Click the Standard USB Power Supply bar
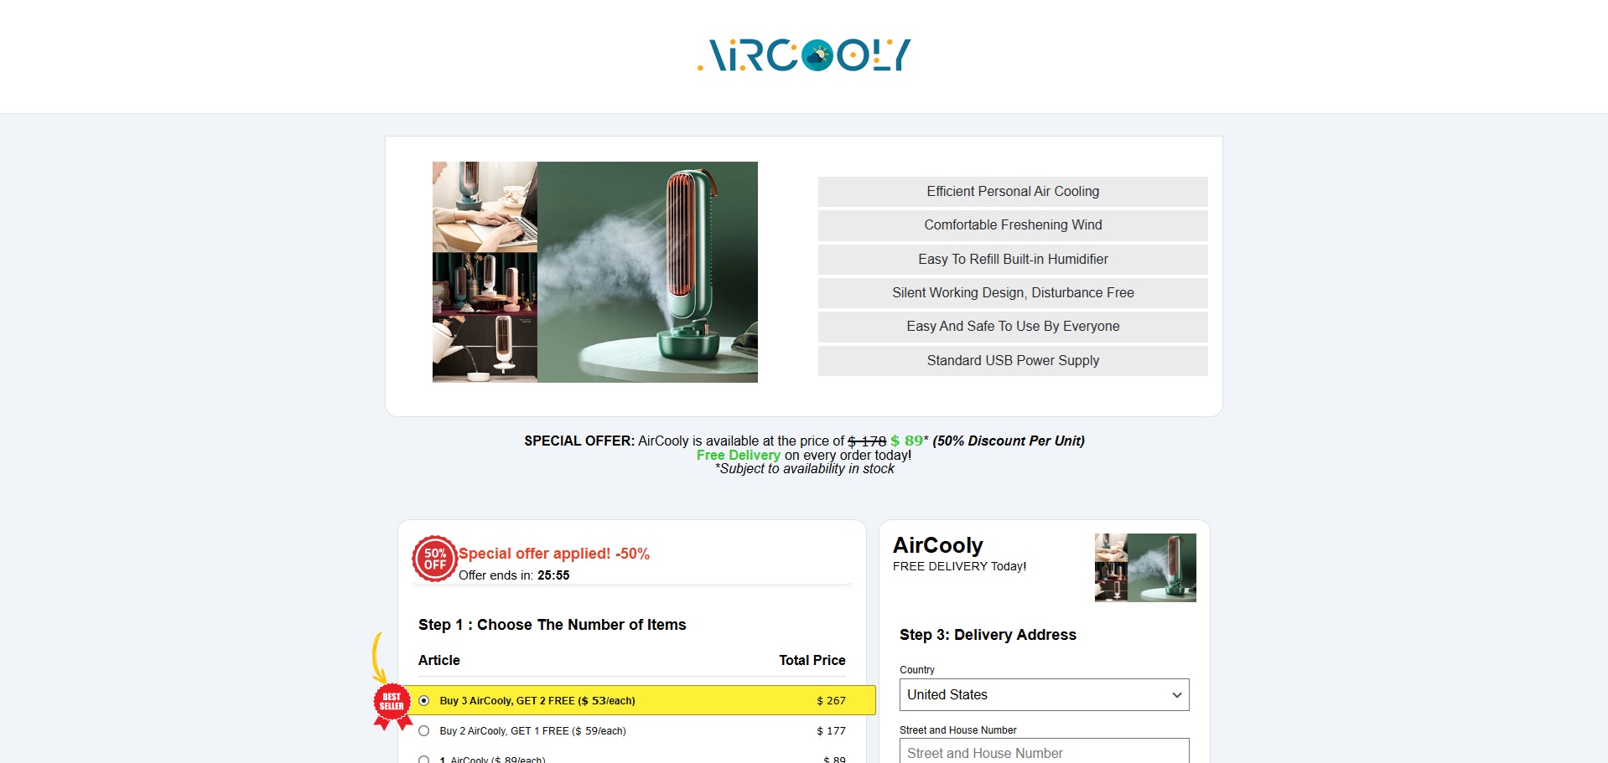Viewport: 1608px width, 763px height. [1013, 361]
